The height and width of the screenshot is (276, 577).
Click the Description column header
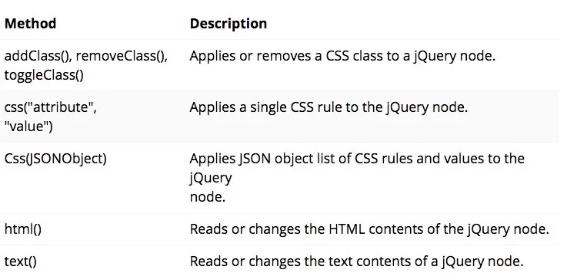click(x=228, y=24)
